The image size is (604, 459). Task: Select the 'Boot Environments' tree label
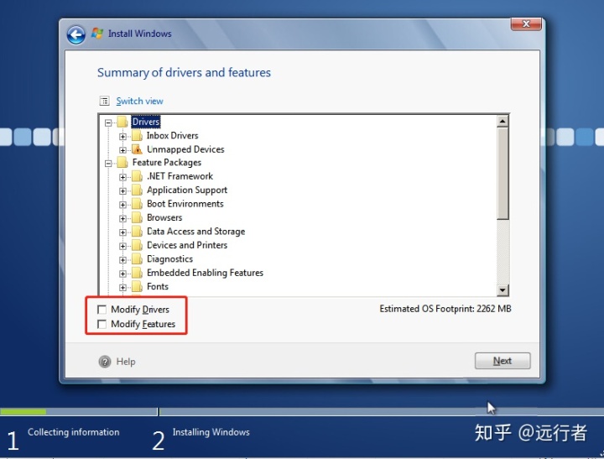coord(185,204)
